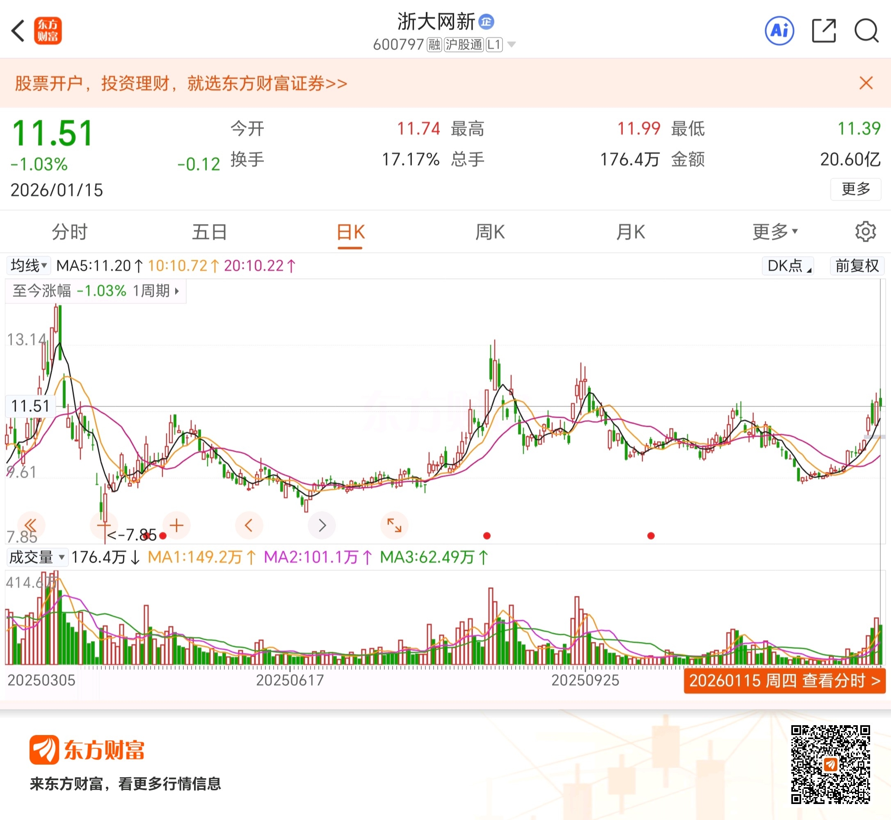Toggle the DK点 indicator

click(788, 266)
